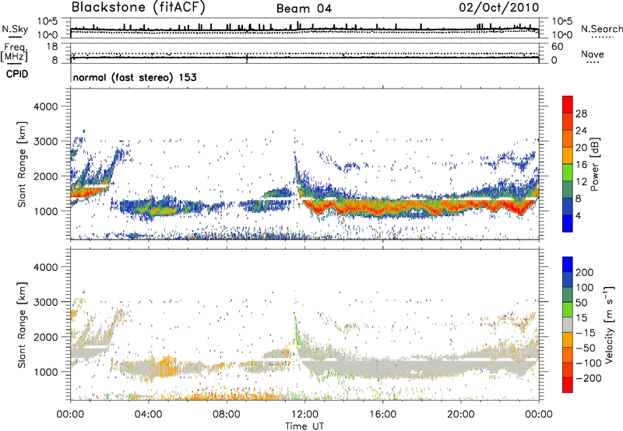Click the Freq. [MHz] axis label
The height and width of the screenshot is (431, 623).
tap(15, 52)
